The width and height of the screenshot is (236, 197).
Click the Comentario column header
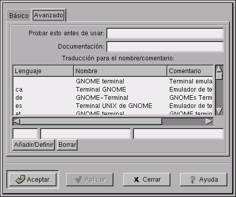pos(190,71)
